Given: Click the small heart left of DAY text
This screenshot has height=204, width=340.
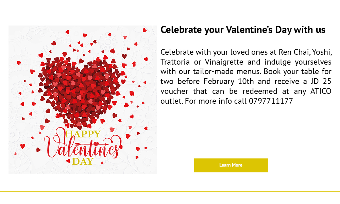Looking at the screenshot, I should tap(68, 160).
